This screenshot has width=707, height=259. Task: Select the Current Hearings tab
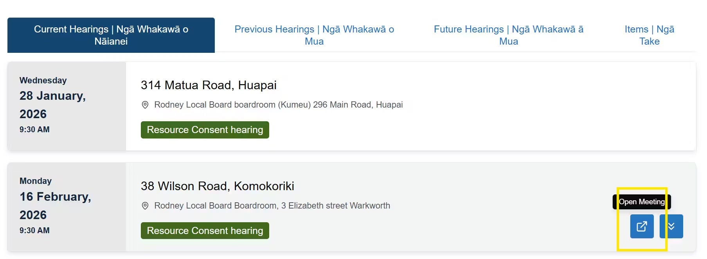point(111,35)
